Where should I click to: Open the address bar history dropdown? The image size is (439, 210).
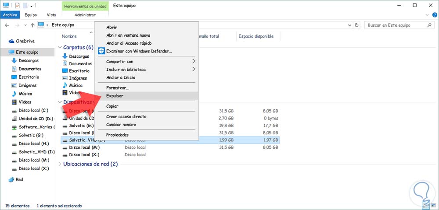tap(350, 25)
